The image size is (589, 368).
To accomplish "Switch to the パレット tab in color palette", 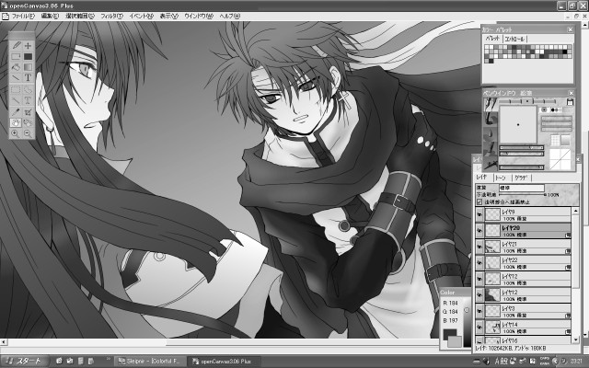I will tap(492, 39).
